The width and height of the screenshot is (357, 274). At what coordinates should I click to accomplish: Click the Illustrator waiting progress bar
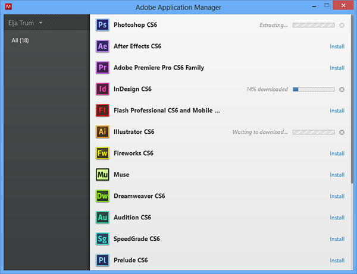(314, 132)
